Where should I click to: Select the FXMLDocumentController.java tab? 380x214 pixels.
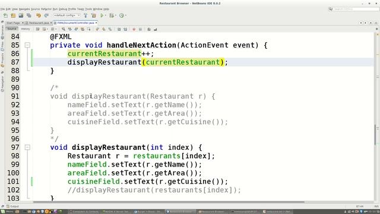pyautogui.click(x=75, y=23)
